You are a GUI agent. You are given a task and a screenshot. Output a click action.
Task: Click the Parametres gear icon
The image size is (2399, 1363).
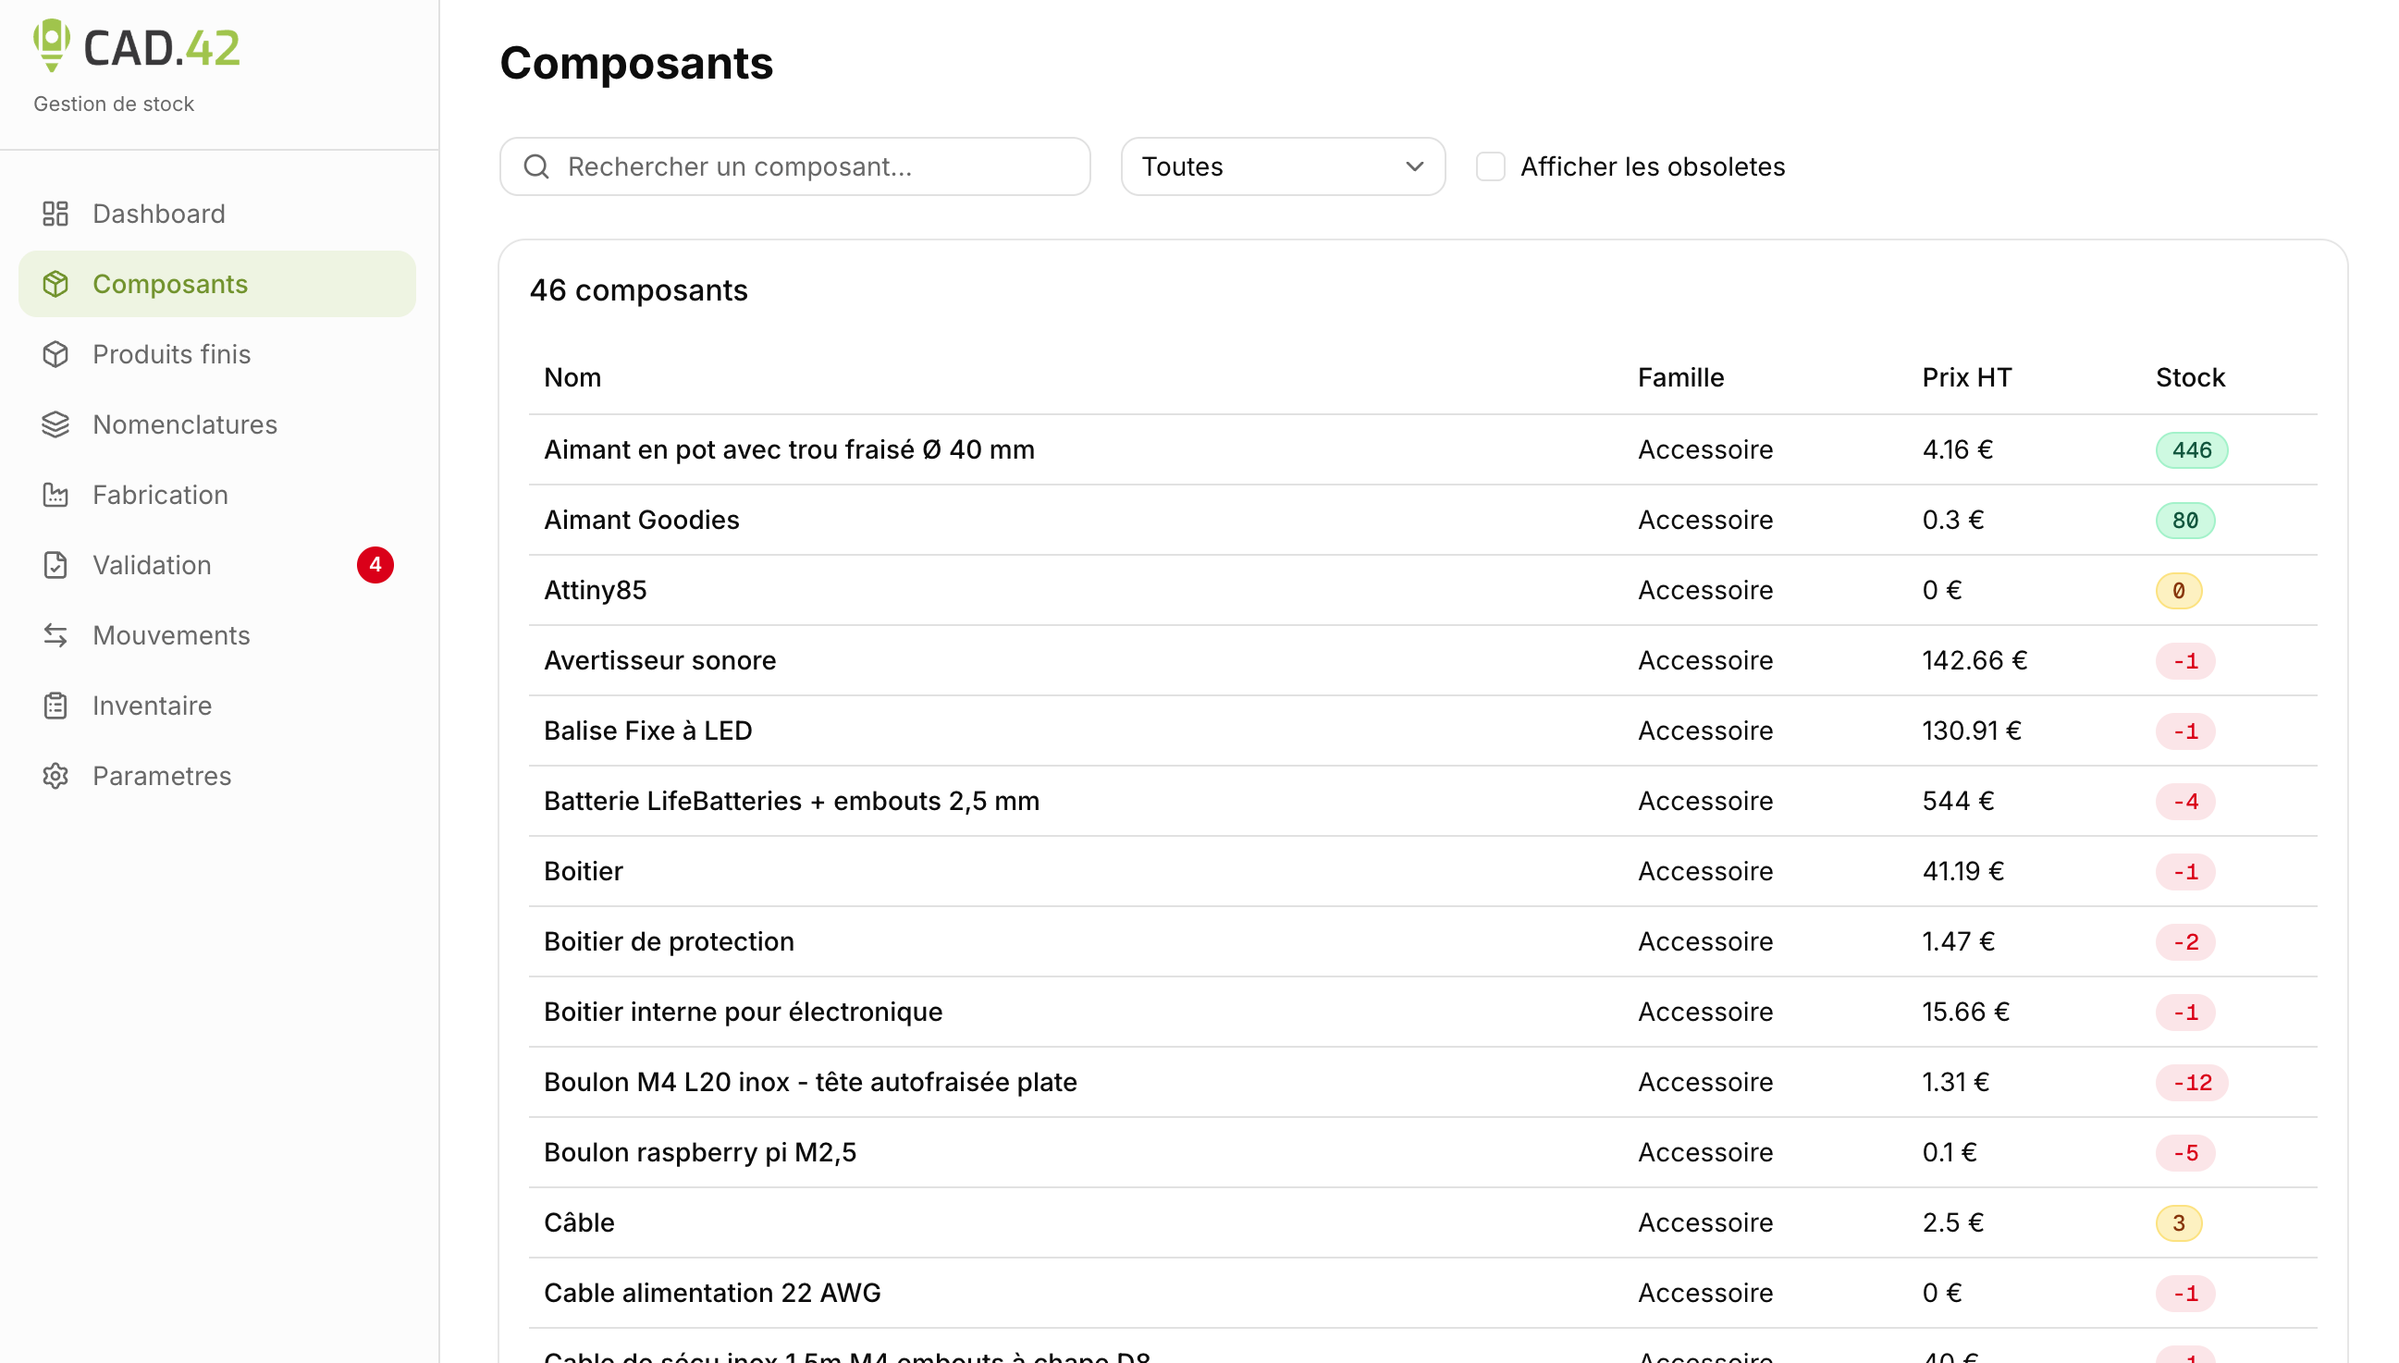tap(55, 775)
